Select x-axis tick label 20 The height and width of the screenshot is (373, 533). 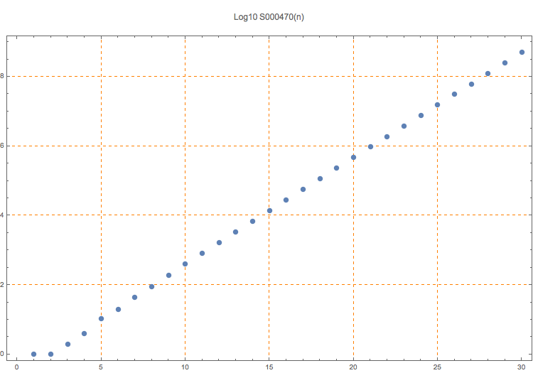(x=353, y=367)
